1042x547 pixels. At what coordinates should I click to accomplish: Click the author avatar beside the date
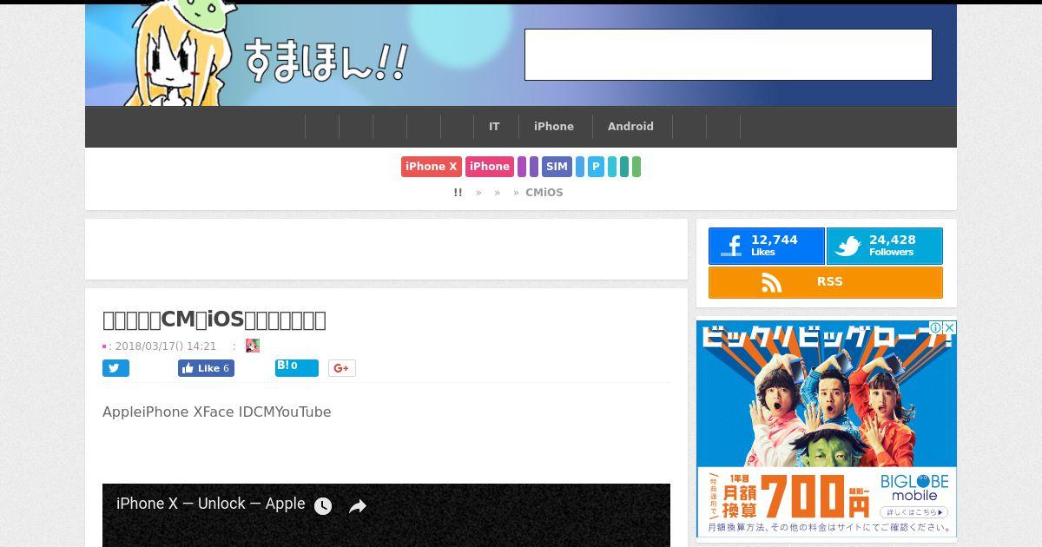(x=253, y=346)
